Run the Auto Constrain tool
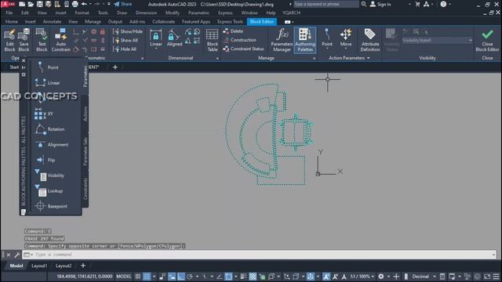This screenshot has height=282, width=502. [x=61, y=40]
